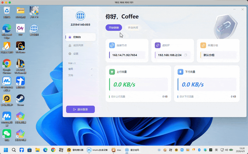The width and height of the screenshot is (248, 154).
Task: Select the 雷电模拟器9 desktop shortcut
Action: pos(7,100)
